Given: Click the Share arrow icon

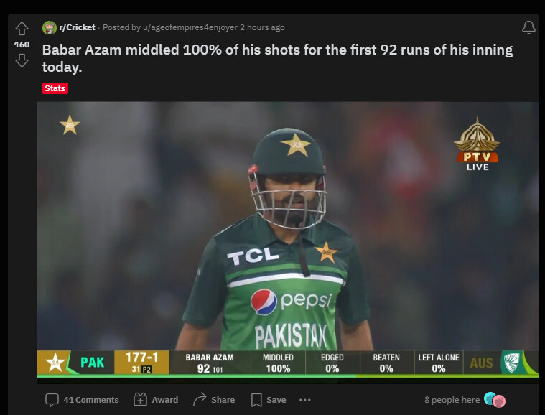Looking at the screenshot, I should 200,399.
